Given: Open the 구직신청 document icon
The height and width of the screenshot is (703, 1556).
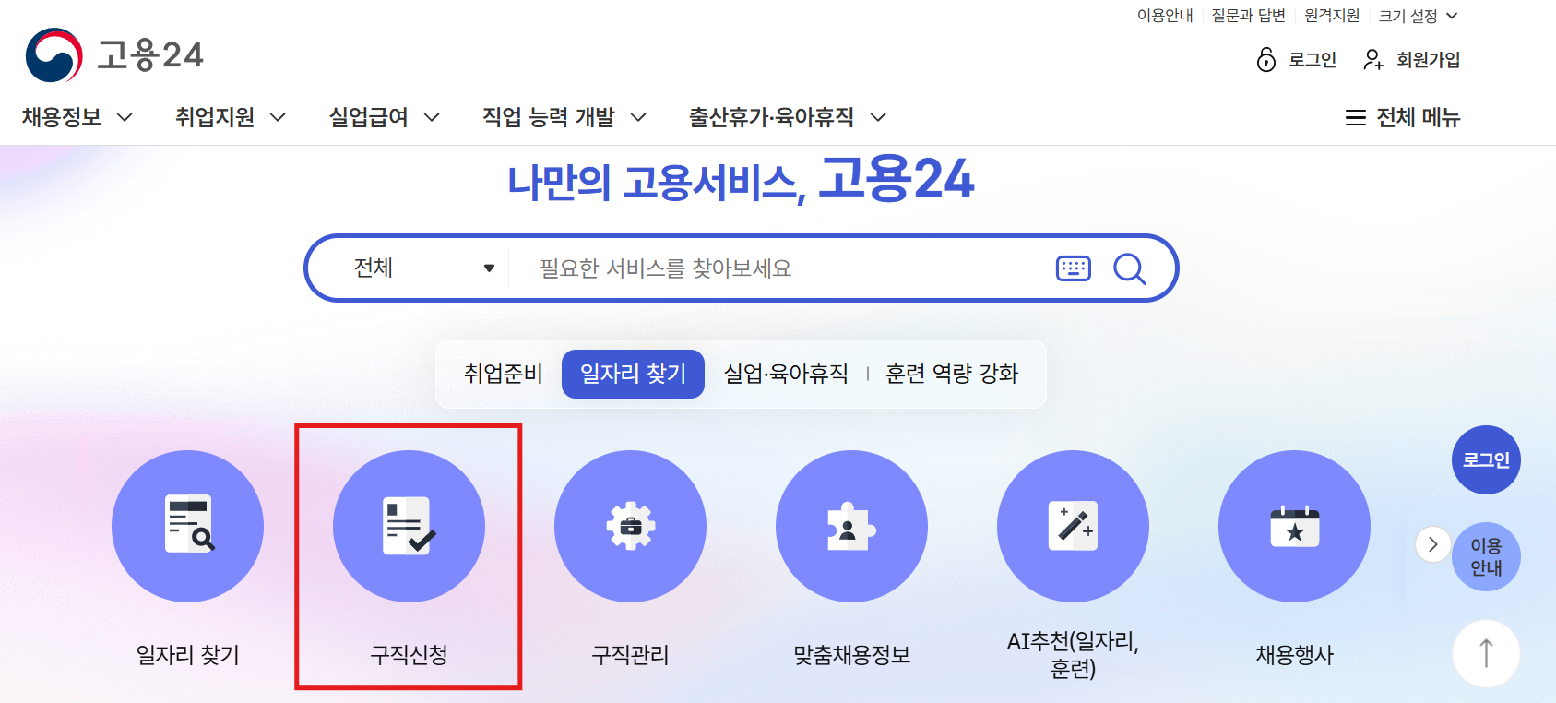Looking at the screenshot, I should pos(409,526).
